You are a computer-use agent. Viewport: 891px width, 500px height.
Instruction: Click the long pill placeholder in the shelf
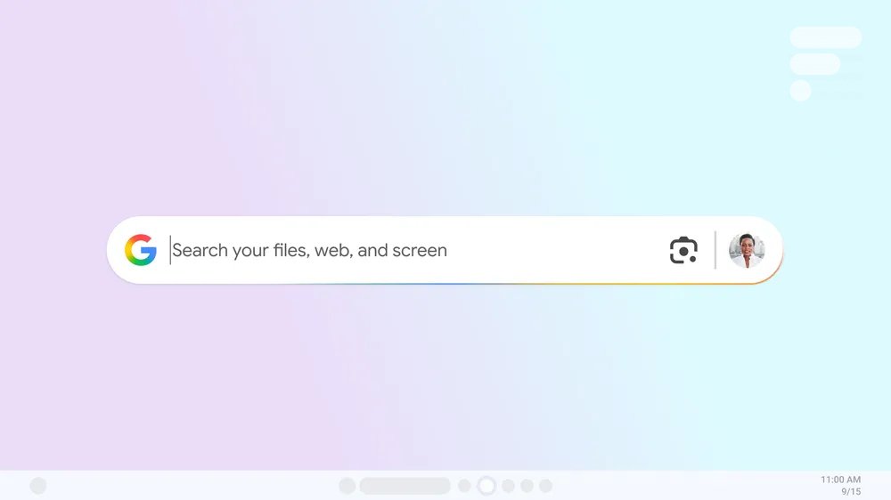click(x=405, y=486)
